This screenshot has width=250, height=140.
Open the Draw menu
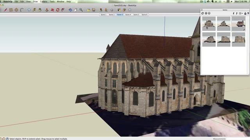(35, 2)
